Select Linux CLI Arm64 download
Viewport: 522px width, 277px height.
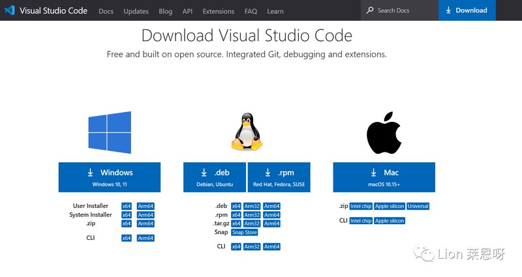(271, 247)
